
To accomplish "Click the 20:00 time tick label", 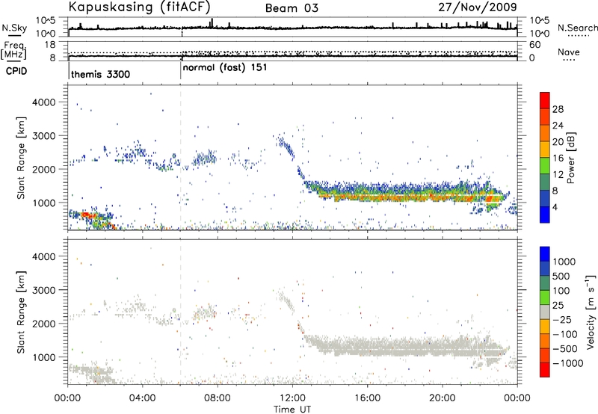I will pyautogui.click(x=443, y=398).
